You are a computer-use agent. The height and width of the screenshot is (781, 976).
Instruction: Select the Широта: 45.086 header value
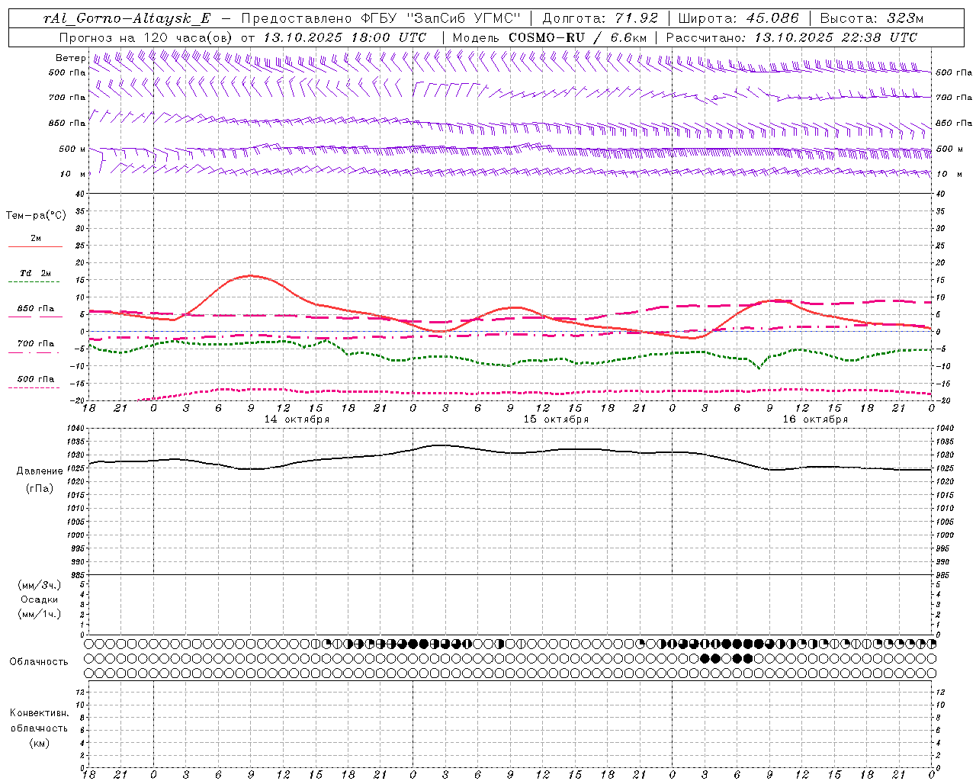coord(738,18)
